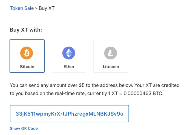This screenshot has width=188, height=135.
Task: Show the QR Code for address
Action: (x=24, y=128)
